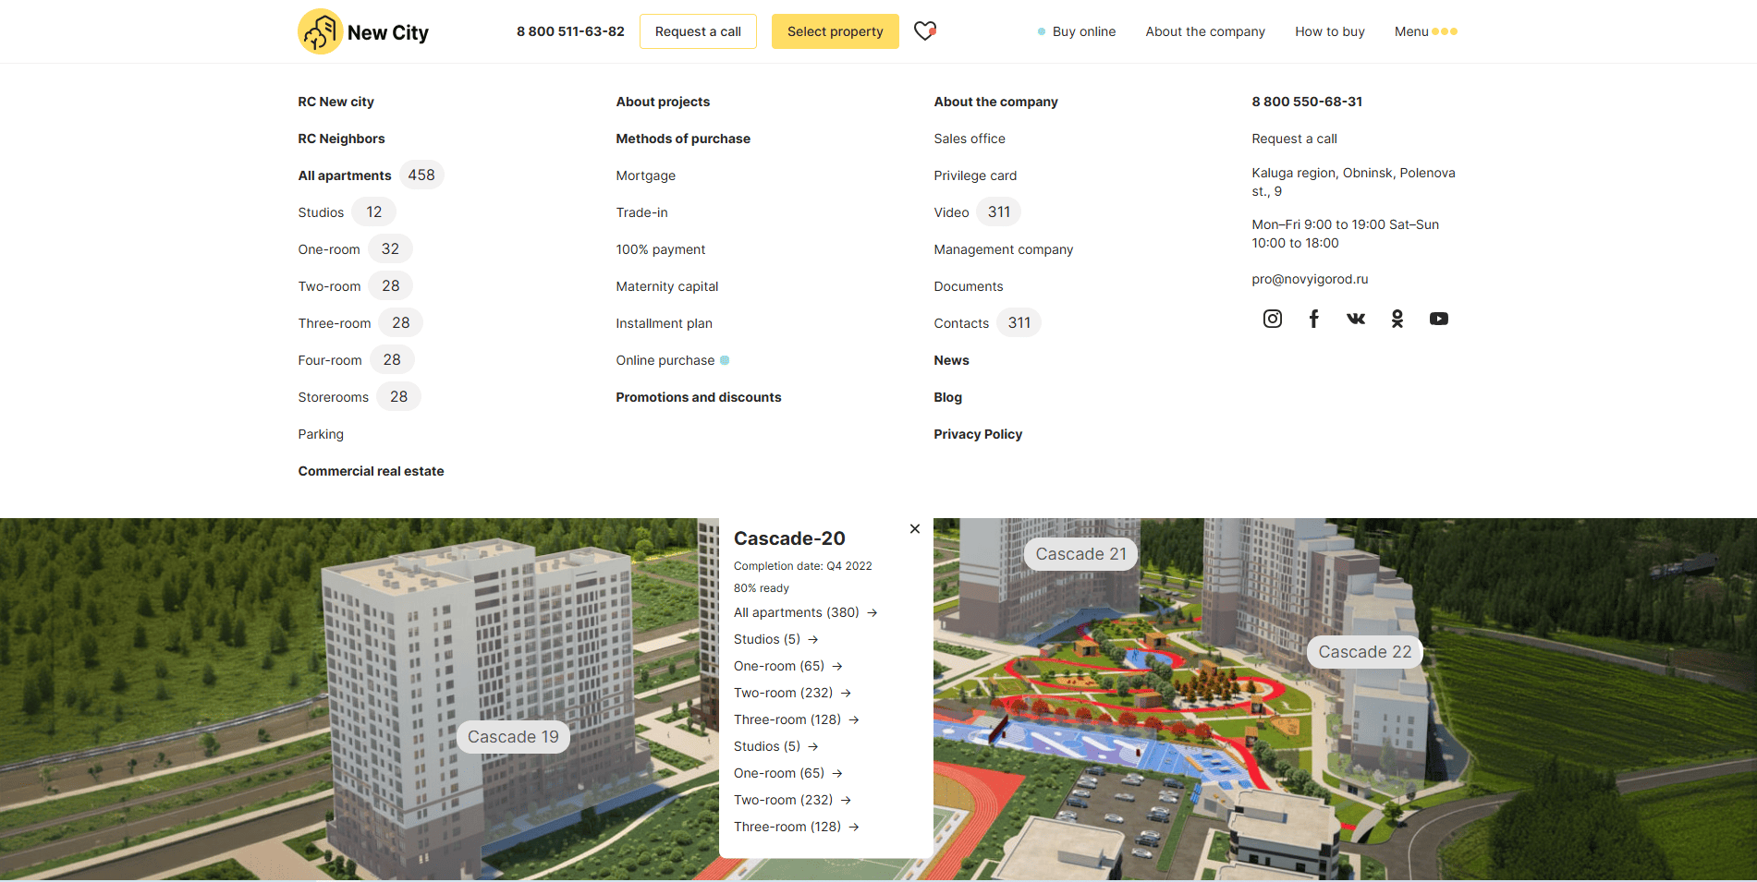The image size is (1757, 882).
Task: Open Studios apartments with 12 count
Action: point(321,212)
